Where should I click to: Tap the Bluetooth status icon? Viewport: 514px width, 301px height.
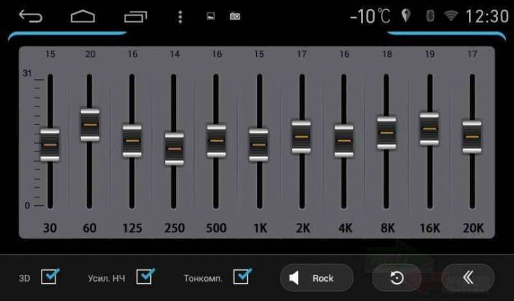[430, 15]
